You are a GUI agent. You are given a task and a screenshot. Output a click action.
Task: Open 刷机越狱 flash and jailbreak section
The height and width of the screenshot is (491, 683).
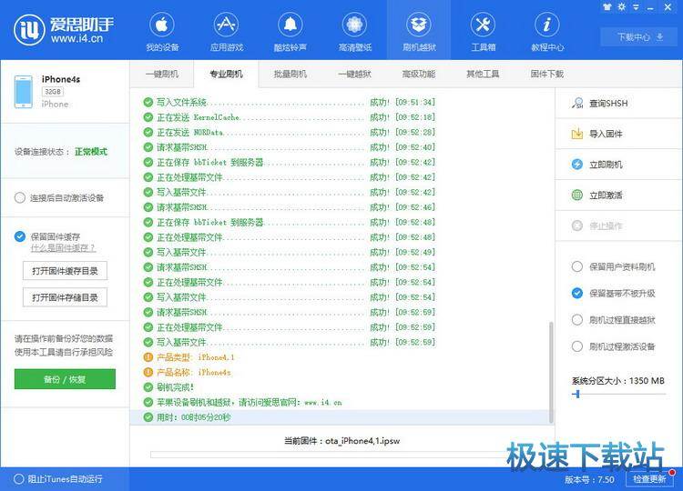tap(419, 31)
